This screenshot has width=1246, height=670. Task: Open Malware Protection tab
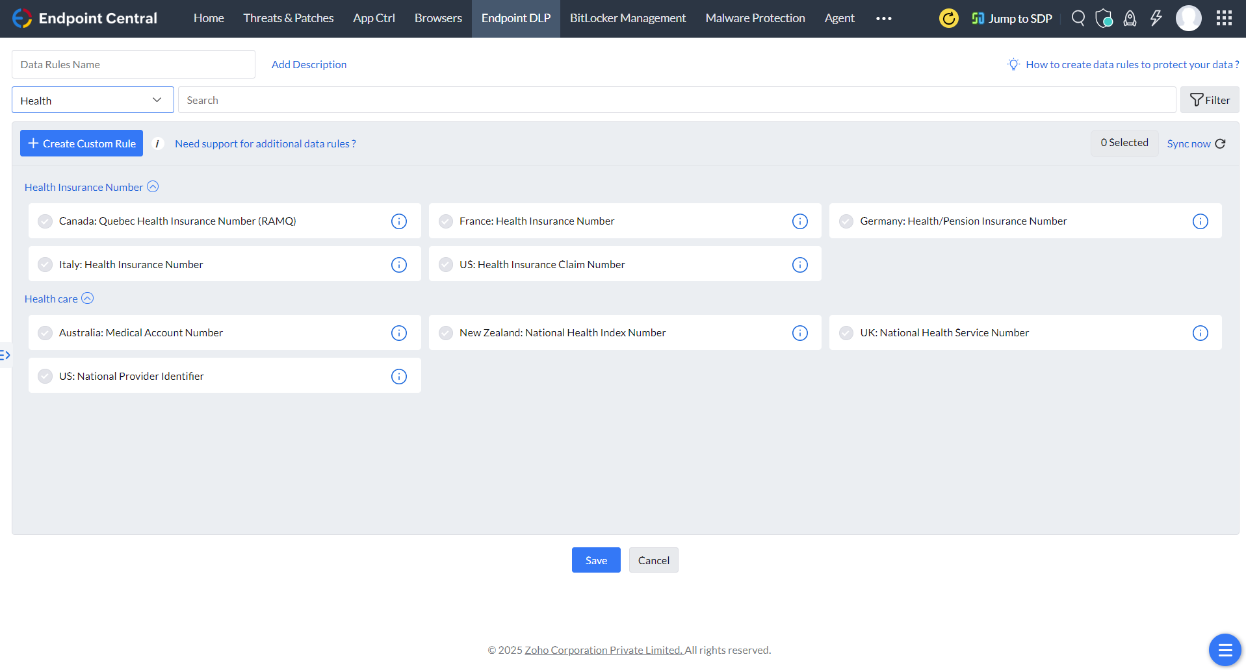point(755,18)
